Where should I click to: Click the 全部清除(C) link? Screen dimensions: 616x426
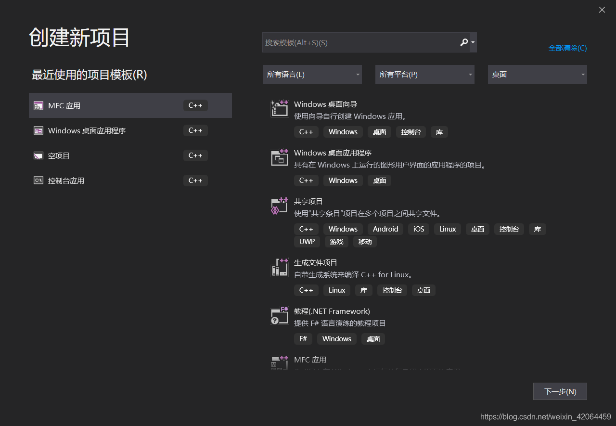click(567, 48)
